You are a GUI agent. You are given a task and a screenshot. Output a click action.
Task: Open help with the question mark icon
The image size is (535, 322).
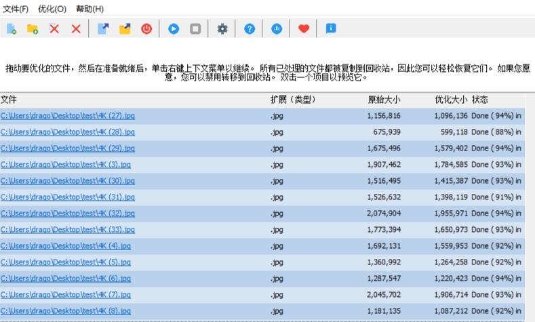pos(250,28)
